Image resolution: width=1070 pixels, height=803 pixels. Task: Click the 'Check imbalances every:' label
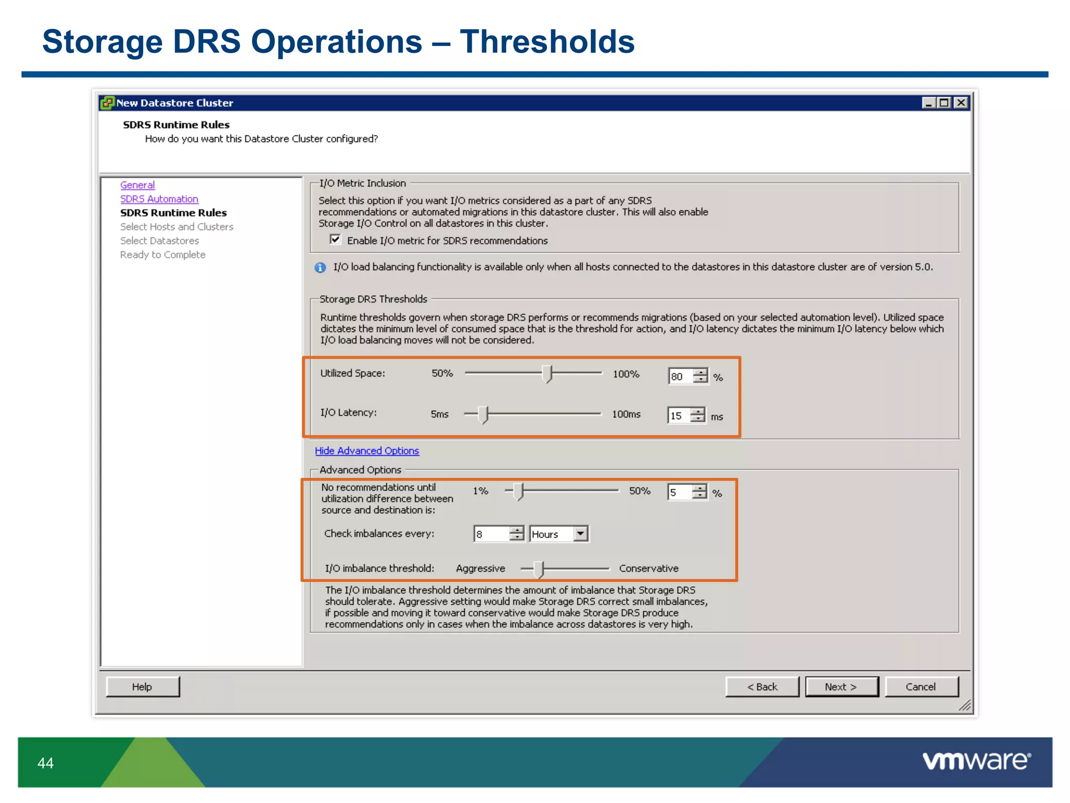pyautogui.click(x=379, y=534)
